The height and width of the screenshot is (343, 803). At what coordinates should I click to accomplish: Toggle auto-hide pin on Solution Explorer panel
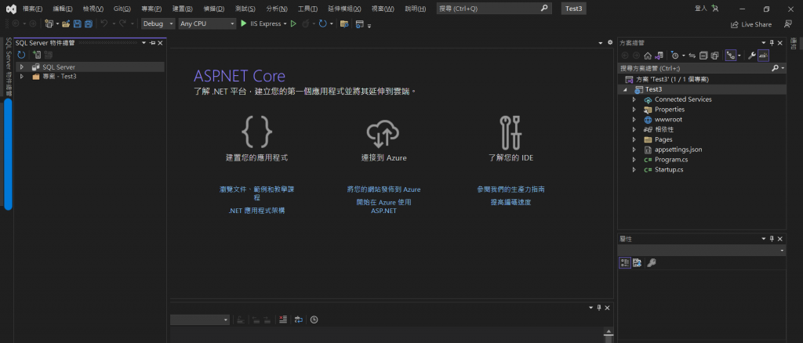pos(772,43)
